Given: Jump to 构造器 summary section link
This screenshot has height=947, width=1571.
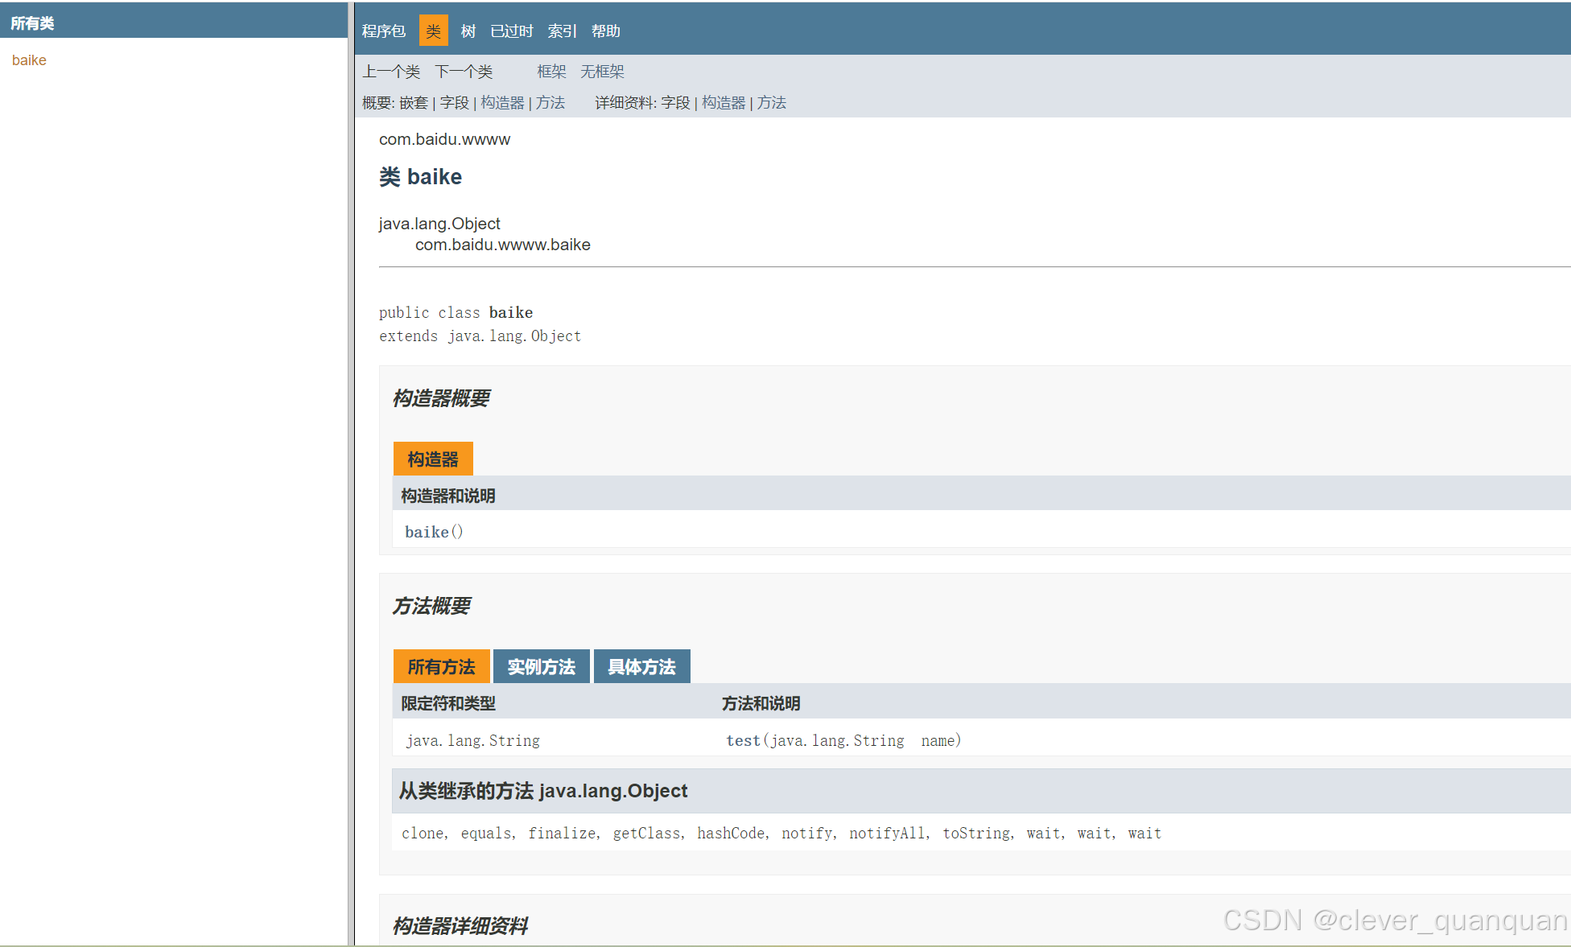Looking at the screenshot, I should [x=502, y=103].
